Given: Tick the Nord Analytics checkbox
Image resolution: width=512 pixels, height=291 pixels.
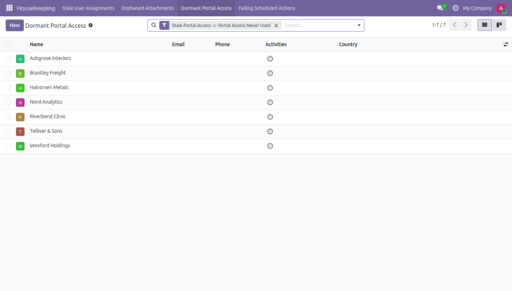Looking at the screenshot, I should click(8, 102).
